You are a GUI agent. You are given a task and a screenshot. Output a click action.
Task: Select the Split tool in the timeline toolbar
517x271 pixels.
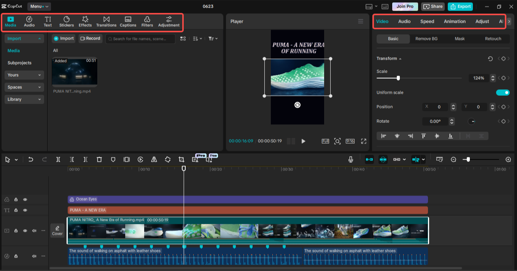pyautogui.click(x=58, y=159)
